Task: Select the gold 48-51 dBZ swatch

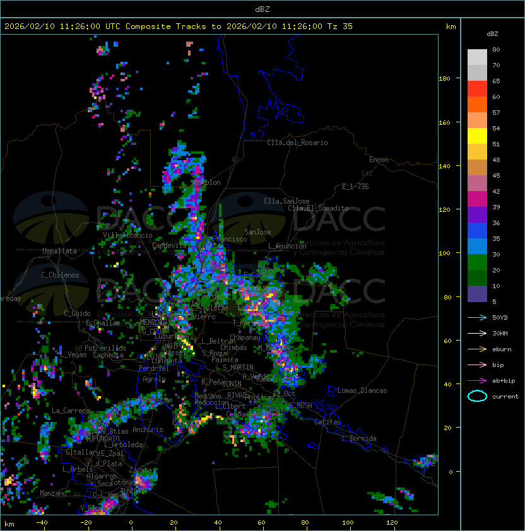Action: coord(477,152)
